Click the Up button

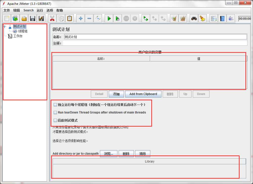[185, 94]
